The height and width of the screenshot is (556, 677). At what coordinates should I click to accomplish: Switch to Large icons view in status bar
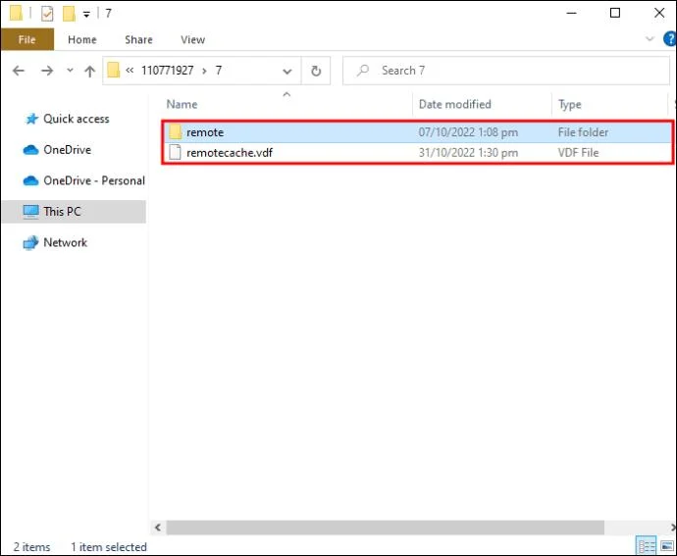coord(667,546)
